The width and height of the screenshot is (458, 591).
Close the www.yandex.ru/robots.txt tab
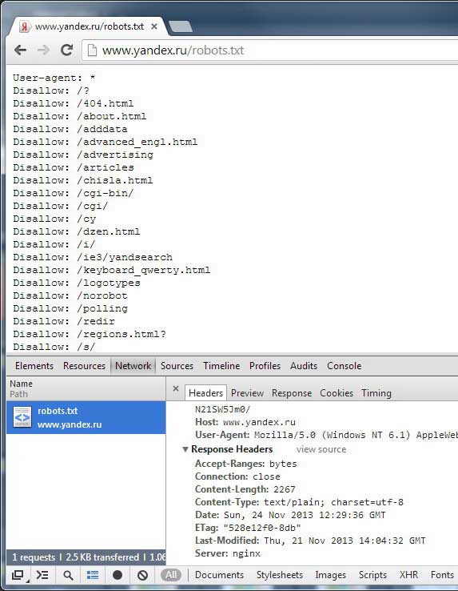pos(154,26)
